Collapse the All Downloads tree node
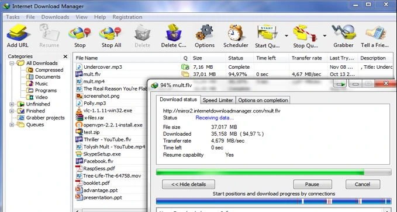The image size is (397, 212). pyautogui.click(x=12, y=63)
